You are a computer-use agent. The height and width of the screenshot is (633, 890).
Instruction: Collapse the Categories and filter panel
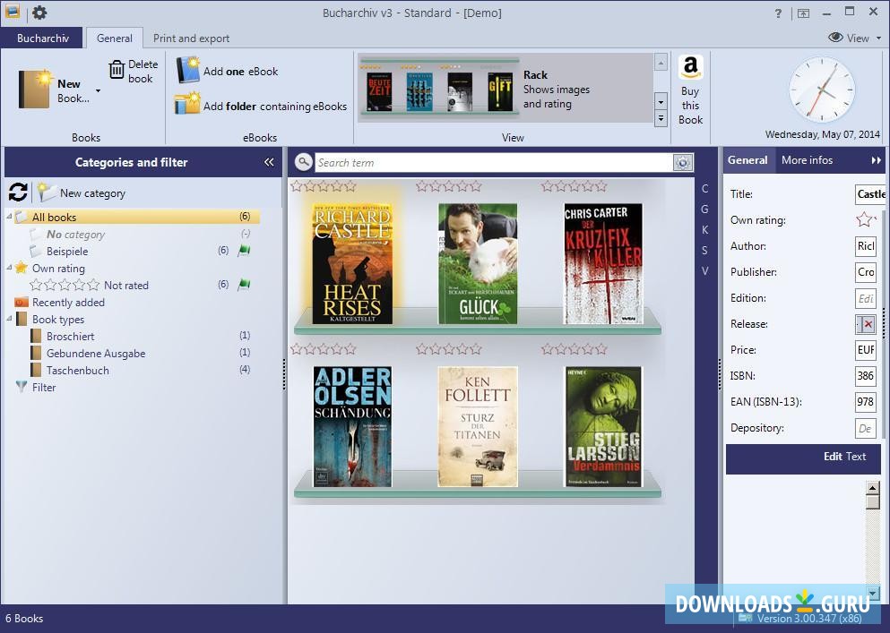point(269,162)
